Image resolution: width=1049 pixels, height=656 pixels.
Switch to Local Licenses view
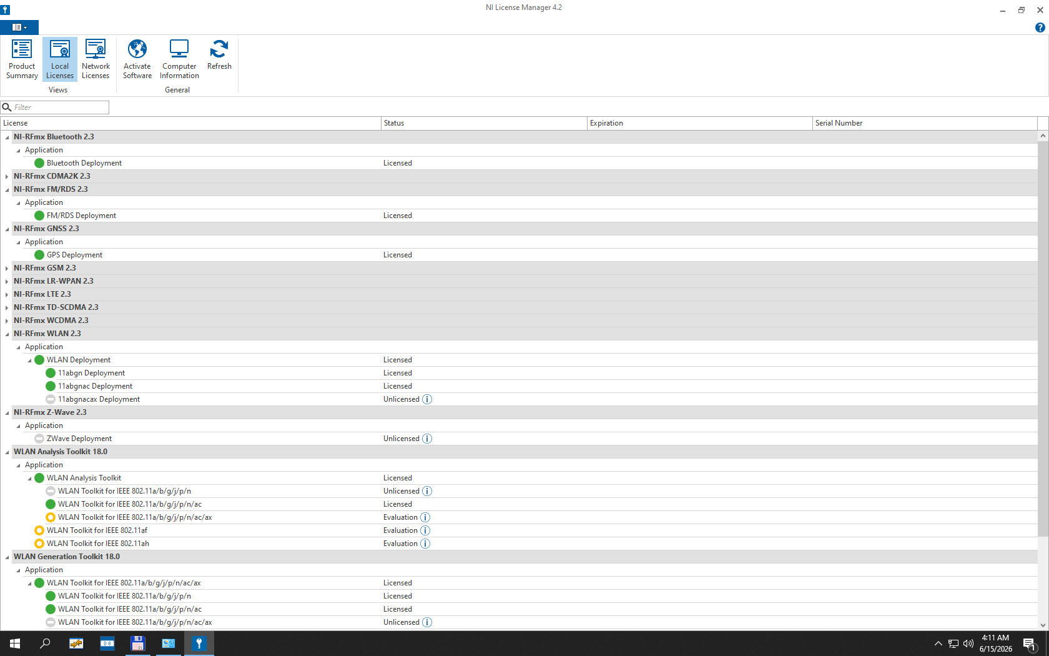coord(60,59)
